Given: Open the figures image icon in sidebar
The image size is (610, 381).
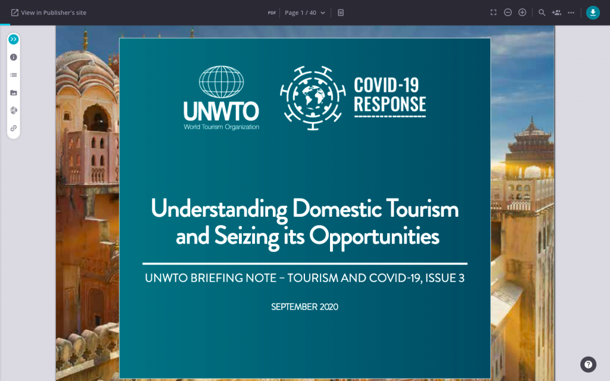Looking at the screenshot, I should (14, 92).
